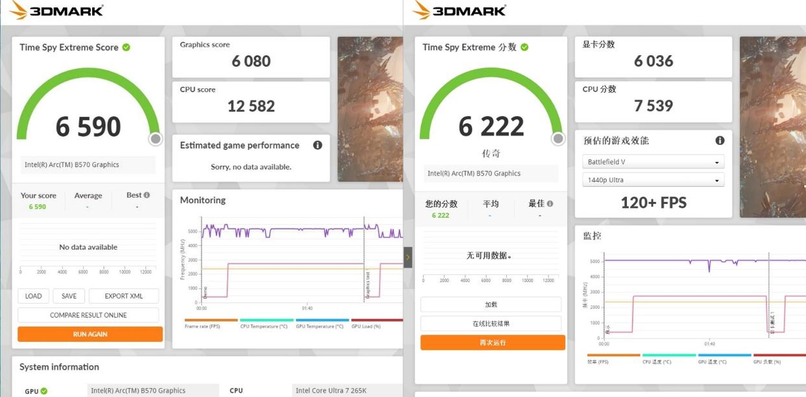This screenshot has width=806, height=397.
Task: Click info icon next to Best
Action: coord(147,195)
